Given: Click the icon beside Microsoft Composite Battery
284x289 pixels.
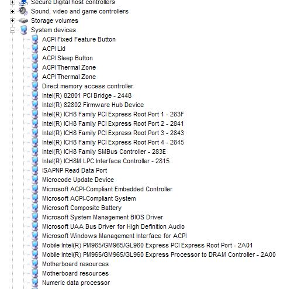Looking at the screenshot, I should coord(35,208).
